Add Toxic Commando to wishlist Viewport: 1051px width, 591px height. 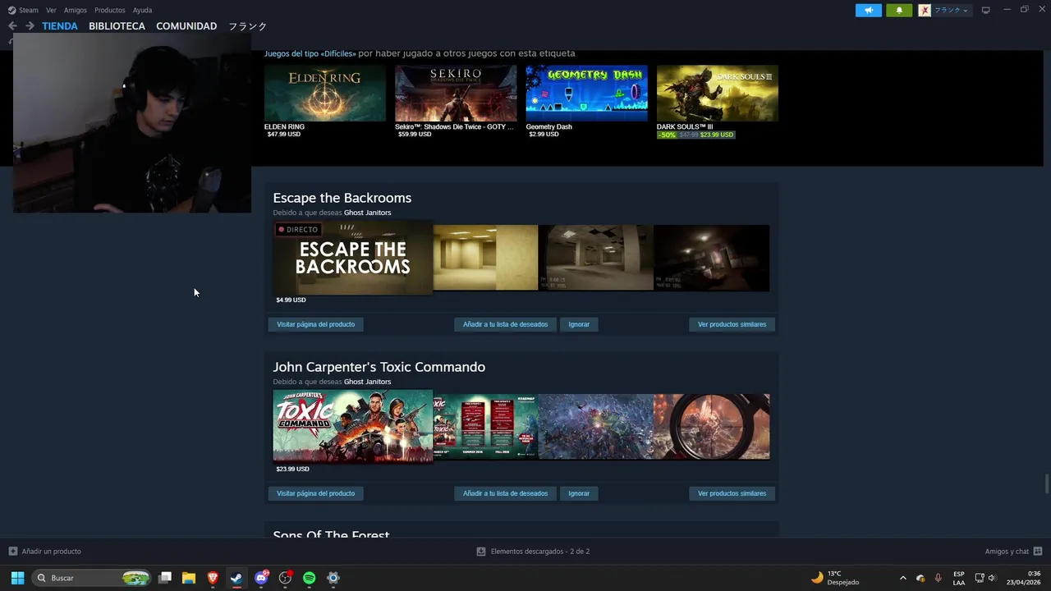tap(505, 493)
